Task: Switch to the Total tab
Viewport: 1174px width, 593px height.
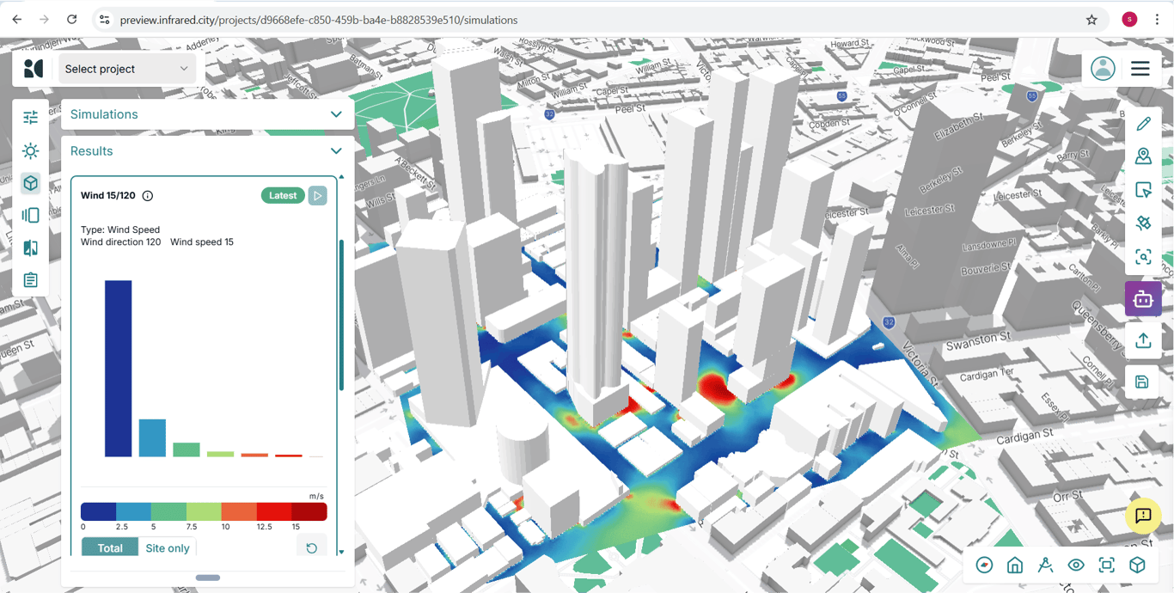Action: pos(110,548)
